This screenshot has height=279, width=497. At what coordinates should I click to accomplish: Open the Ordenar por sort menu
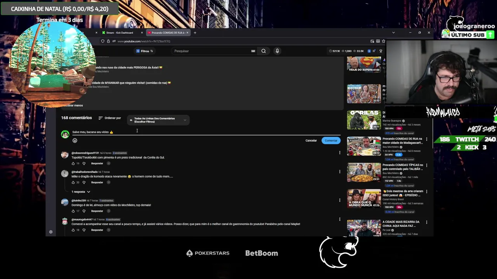[x=109, y=118]
